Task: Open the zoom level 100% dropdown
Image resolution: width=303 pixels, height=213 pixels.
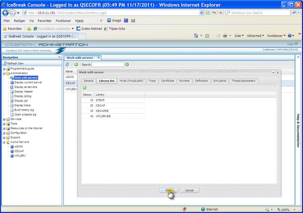Action: click(294, 209)
